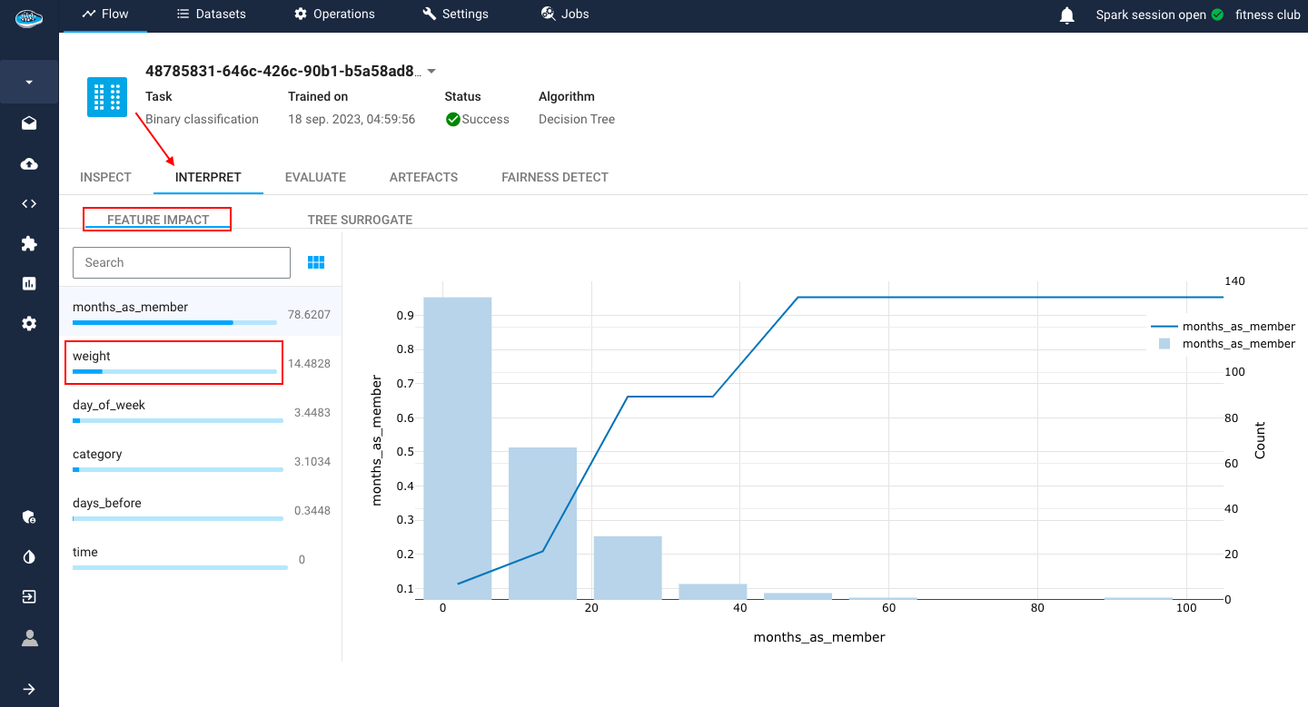The height and width of the screenshot is (707, 1308).
Task: Open the Datasets menu
Action: click(x=211, y=15)
